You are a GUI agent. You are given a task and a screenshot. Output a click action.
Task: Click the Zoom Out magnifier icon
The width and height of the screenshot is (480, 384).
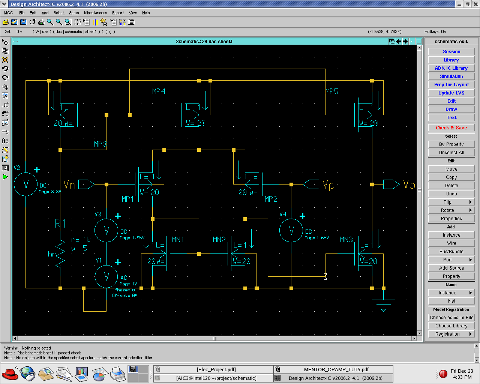(x=59, y=22)
